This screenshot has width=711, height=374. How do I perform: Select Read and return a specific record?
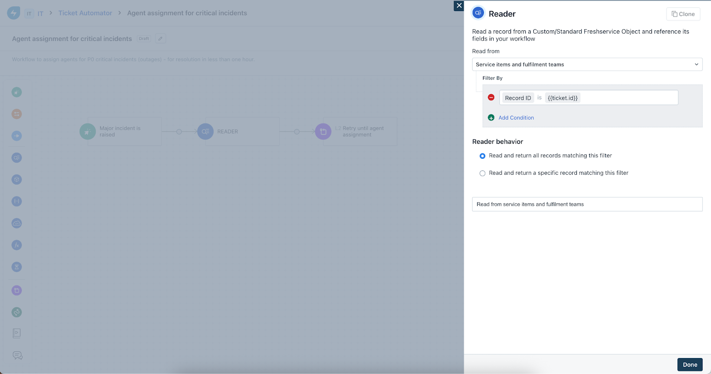tap(482, 173)
